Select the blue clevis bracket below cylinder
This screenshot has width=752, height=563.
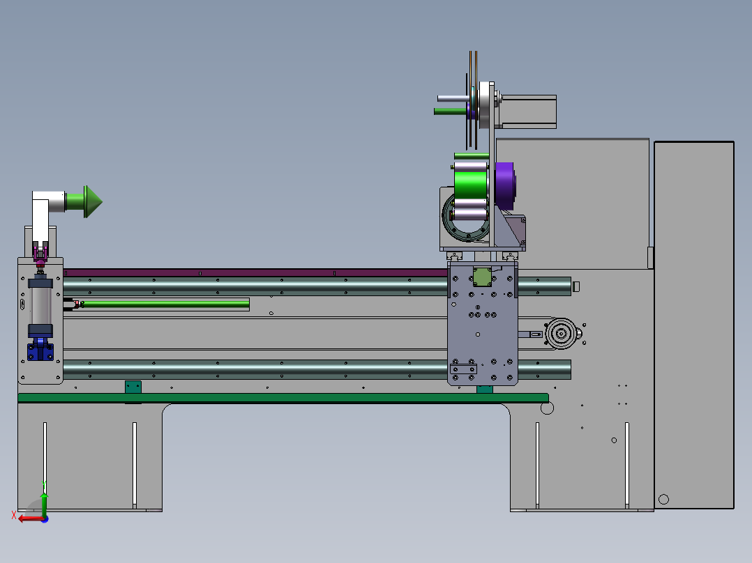click(x=40, y=350)
